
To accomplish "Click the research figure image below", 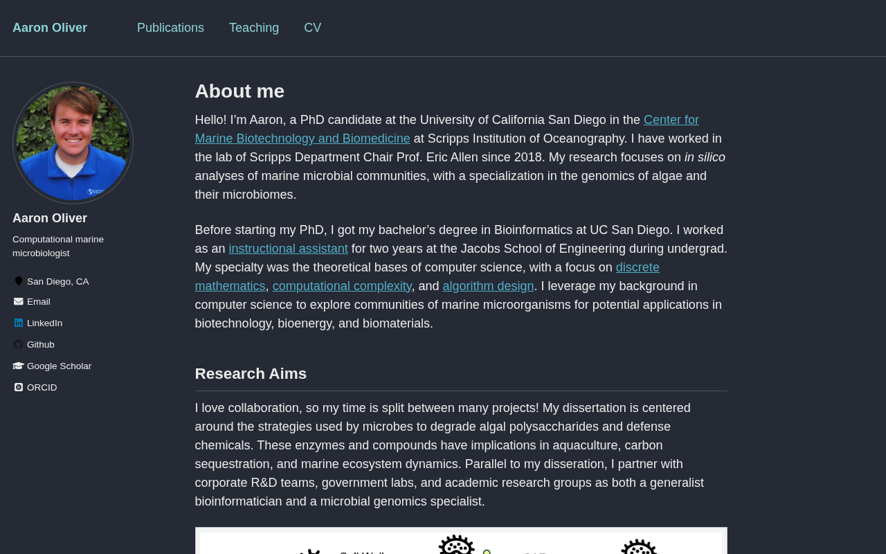I will [461, 542].
